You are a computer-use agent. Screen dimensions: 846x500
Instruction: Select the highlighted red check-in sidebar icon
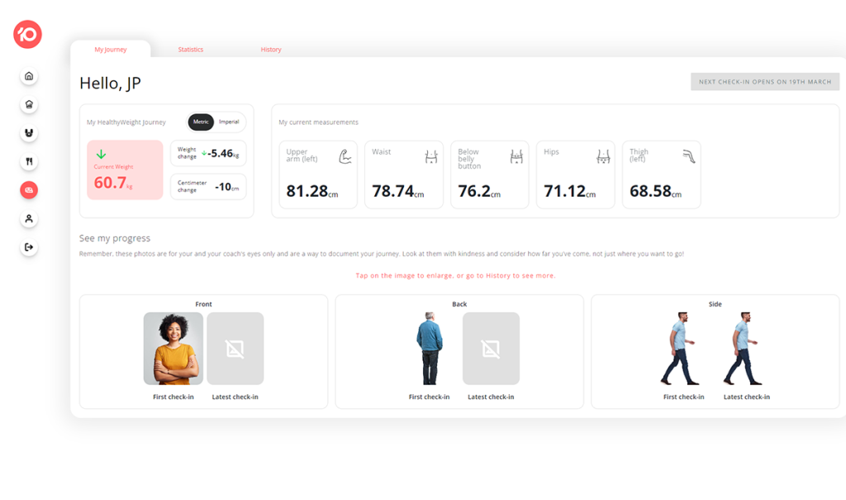click(29, 189)
